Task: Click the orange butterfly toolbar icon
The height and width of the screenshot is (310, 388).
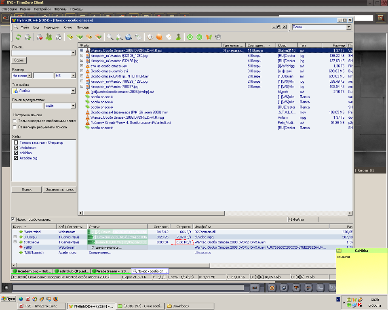Action: (x=209, y=37)
